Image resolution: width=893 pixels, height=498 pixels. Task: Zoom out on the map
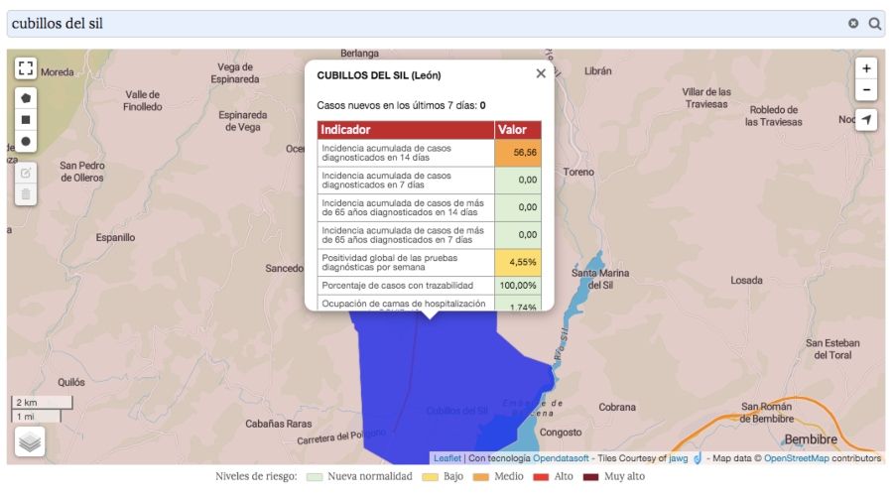point(866,90)
